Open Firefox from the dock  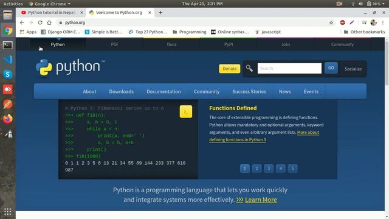coord(8,119)
